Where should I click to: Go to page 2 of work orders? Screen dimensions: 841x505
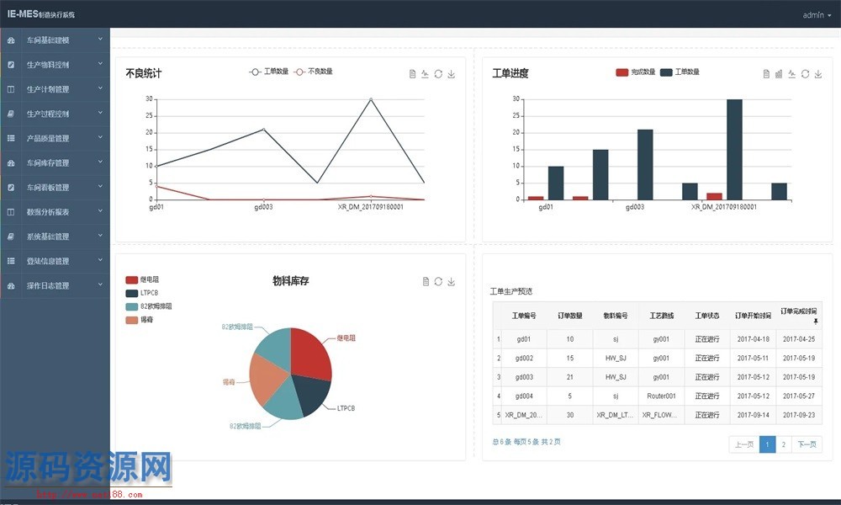click(784, 444)
